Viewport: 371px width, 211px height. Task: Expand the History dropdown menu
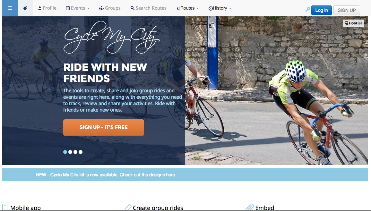click(220, 8)
